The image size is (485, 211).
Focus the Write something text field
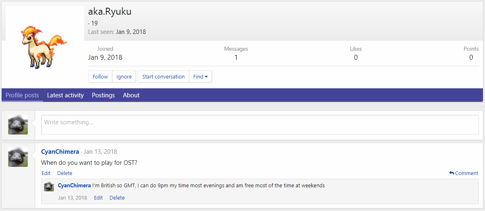coord(260,125)
